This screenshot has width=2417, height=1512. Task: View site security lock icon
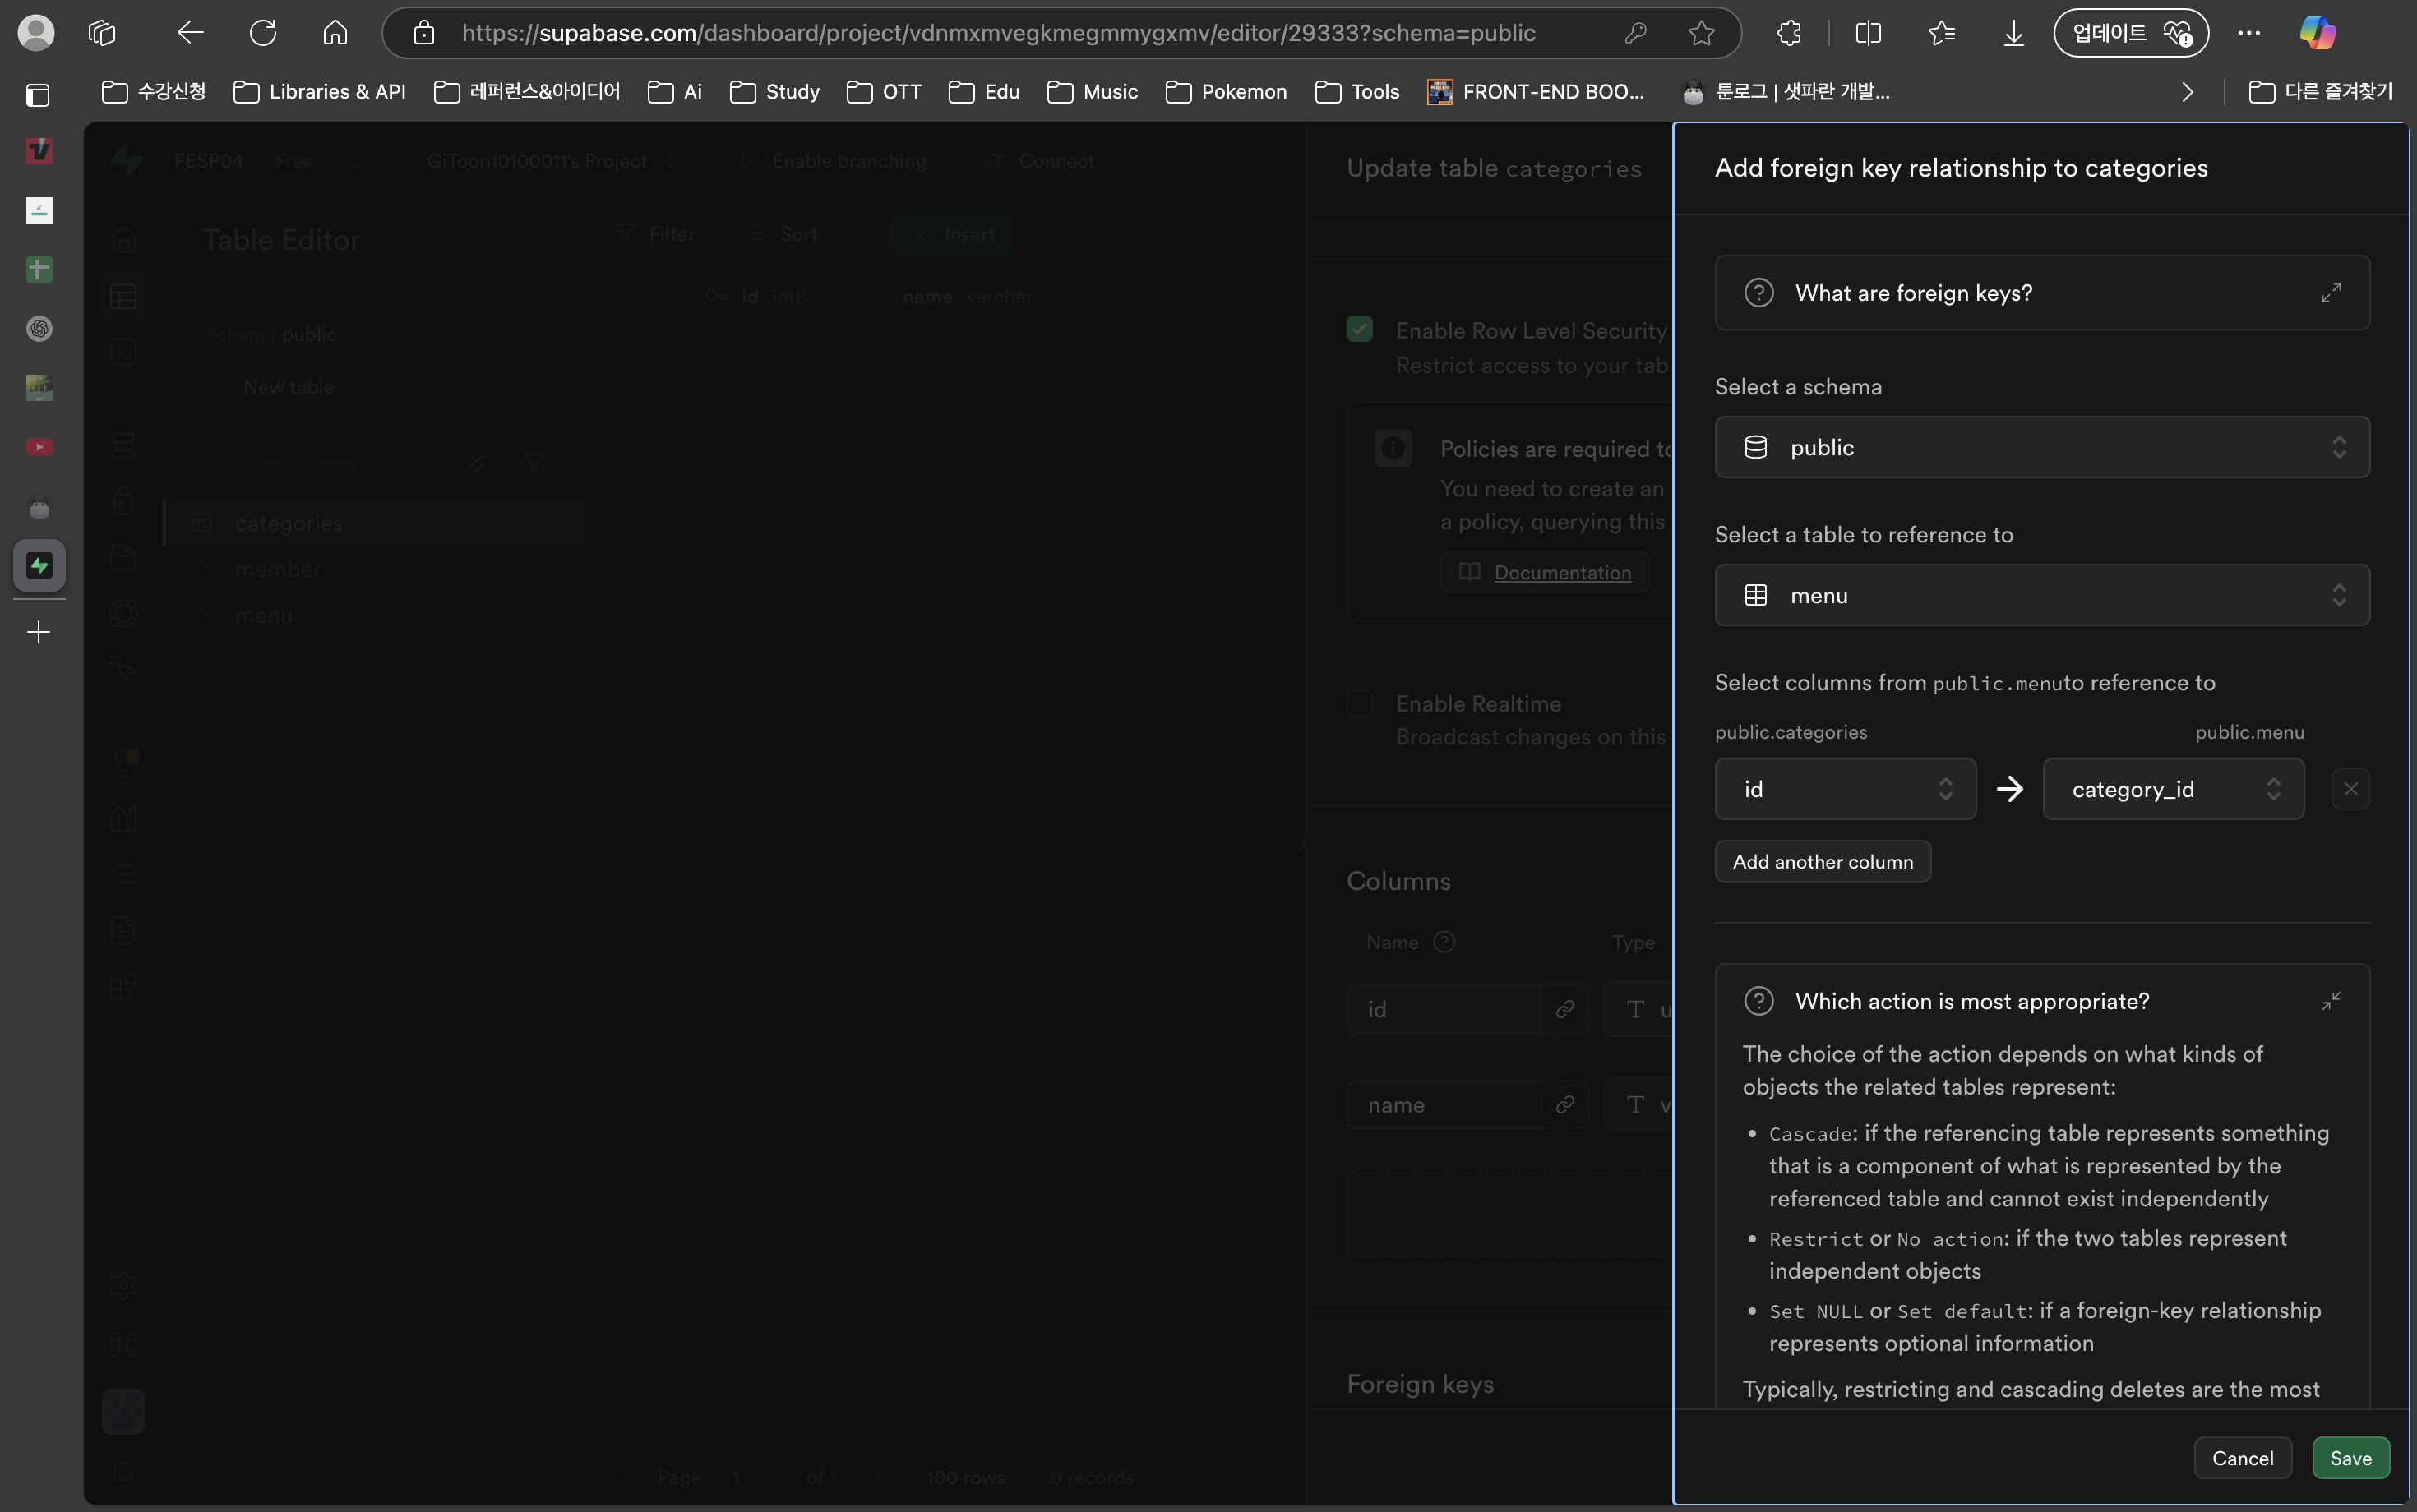[x=424, y=33]
